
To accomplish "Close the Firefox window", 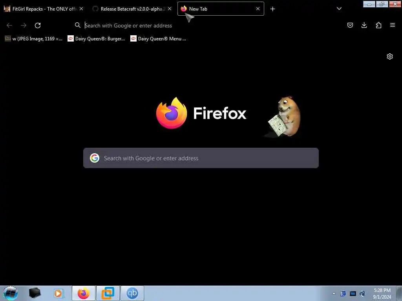I will tap(395, 4).
